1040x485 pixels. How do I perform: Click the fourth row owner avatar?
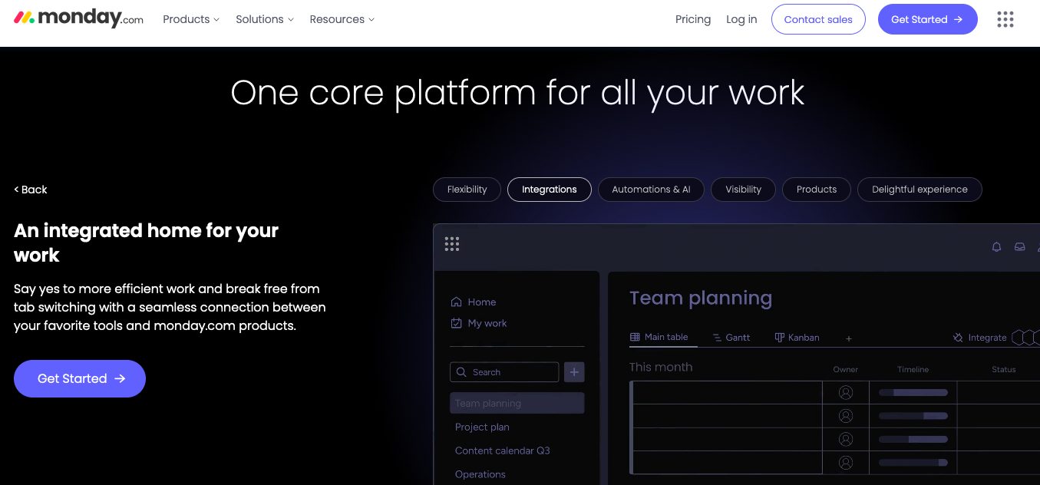click(846, 463)
